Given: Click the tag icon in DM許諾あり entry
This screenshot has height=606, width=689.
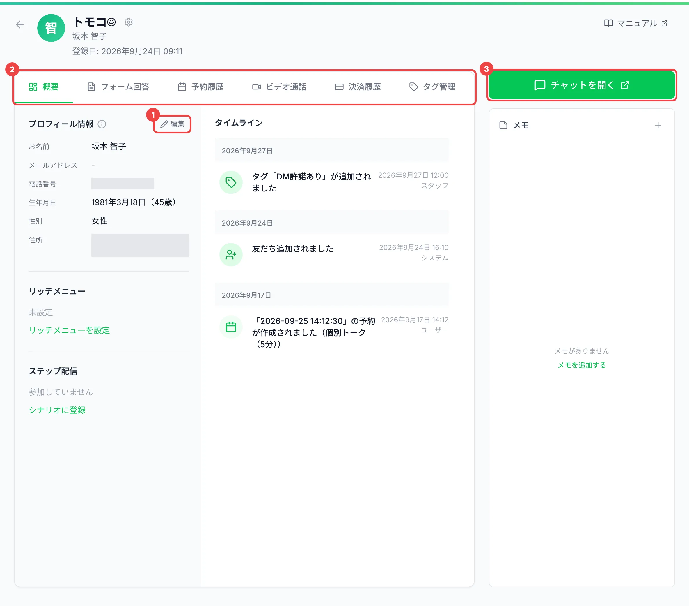Looking at the screenshot, I should [x=231, y=182].
